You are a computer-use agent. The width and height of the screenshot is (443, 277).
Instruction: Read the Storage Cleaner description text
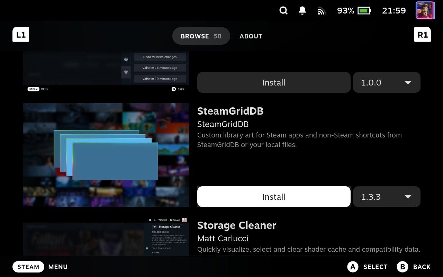[309, 249]
